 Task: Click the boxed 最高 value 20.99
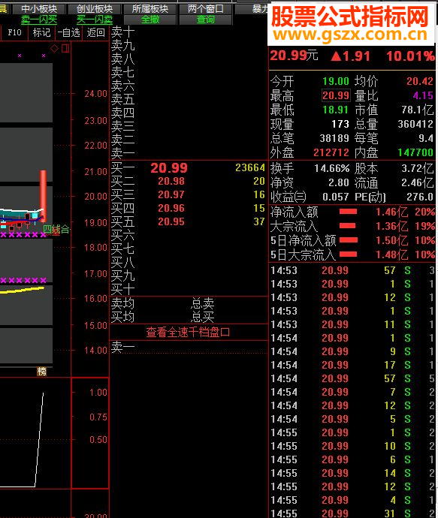(336, 96)
